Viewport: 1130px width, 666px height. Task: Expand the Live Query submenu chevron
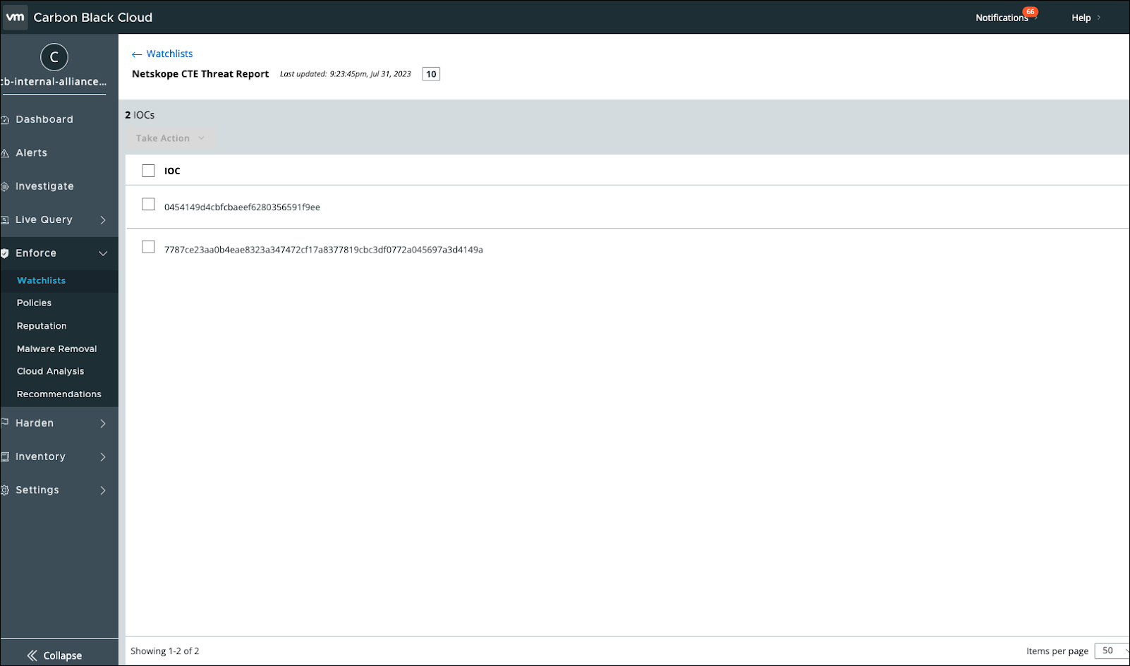click(x=103, y=220)
